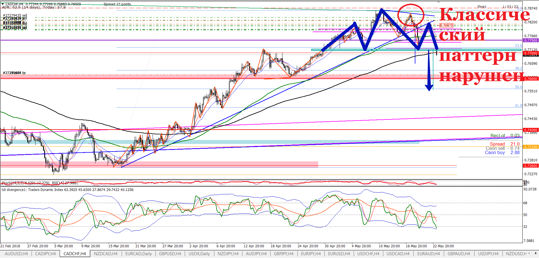
Task: Click the '21 Feb 2018' time axis label
Action: tap(10, 246)
